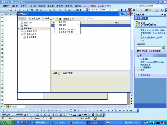Go forward with the Library forward arrow
The height and width of the screenshot is (125, 167).
point(24,18)
